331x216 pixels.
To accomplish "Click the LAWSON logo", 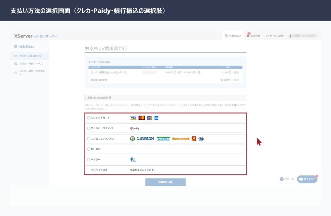I will coord(145,139).
